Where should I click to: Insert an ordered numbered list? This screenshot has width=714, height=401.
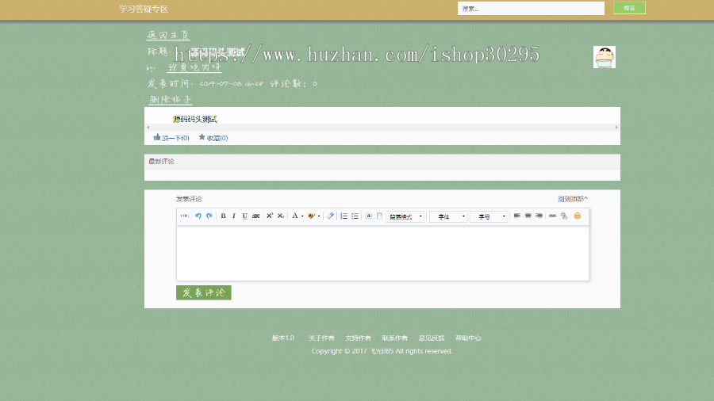(344, 216)
